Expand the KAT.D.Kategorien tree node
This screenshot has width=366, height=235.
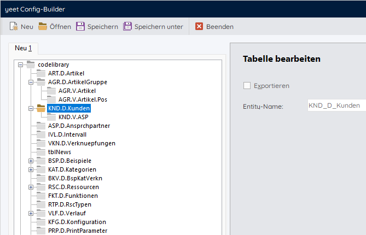pos(31,169)
